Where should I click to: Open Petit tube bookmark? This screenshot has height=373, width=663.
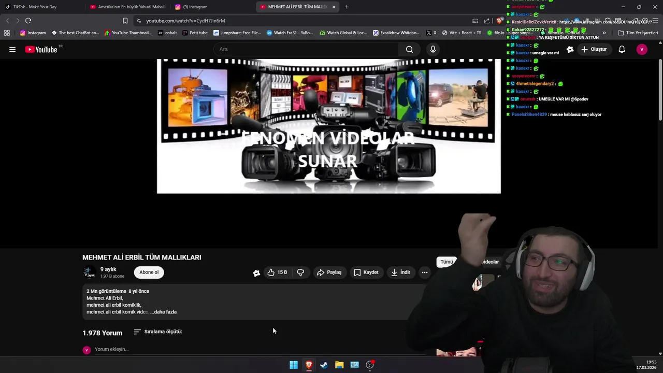(195, 33)
